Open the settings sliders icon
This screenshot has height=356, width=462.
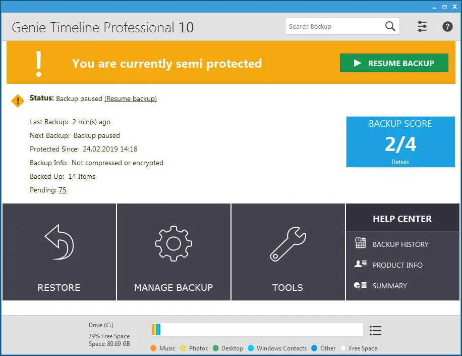point(422,27)
